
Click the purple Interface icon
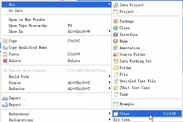[116, 34]
